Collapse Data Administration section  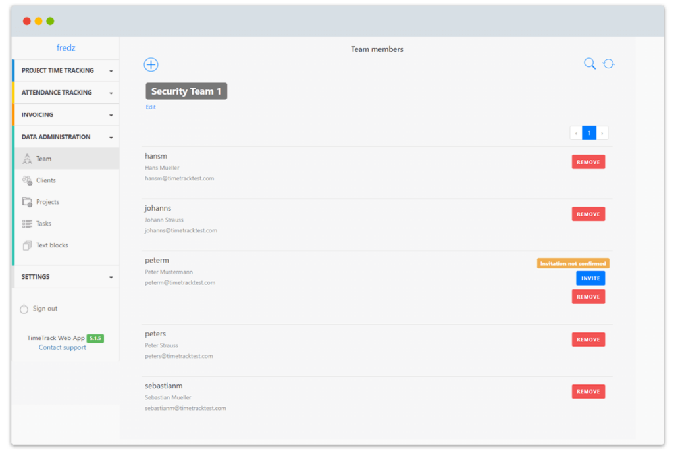click(x=66, y=137)
